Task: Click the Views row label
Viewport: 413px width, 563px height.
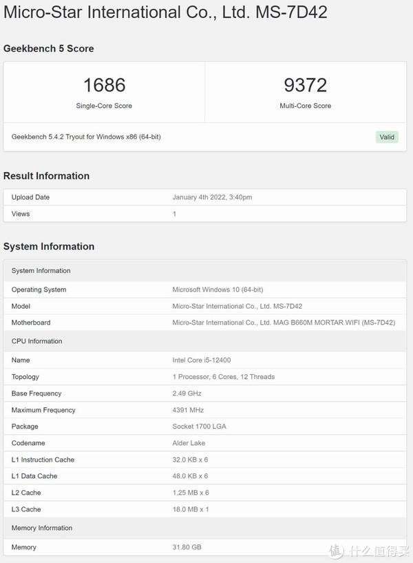Action: pos(21,214)
